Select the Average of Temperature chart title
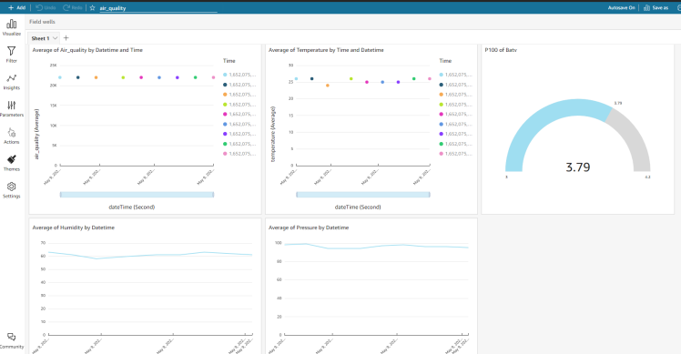The image size is (681, 354). coord(326,50)
